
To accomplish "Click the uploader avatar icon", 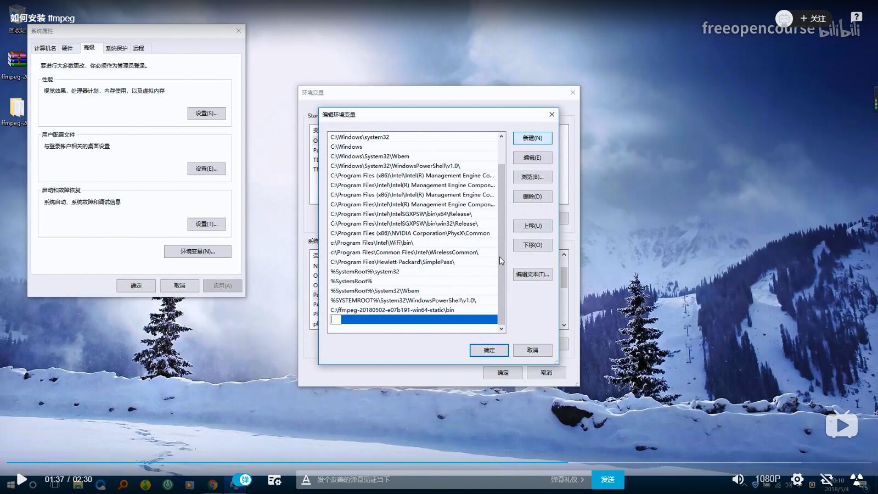I will [x=784, y=19].
